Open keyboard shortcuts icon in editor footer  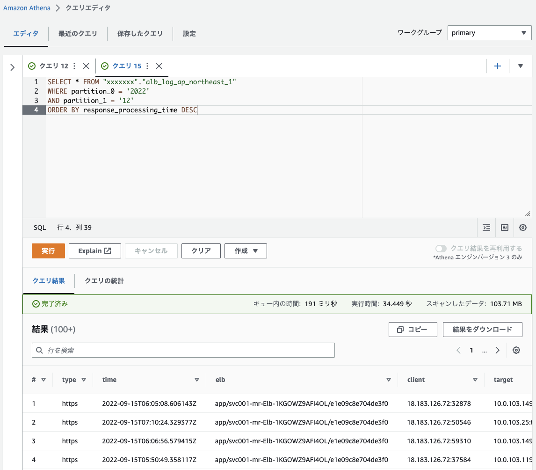tap(505, 228)
